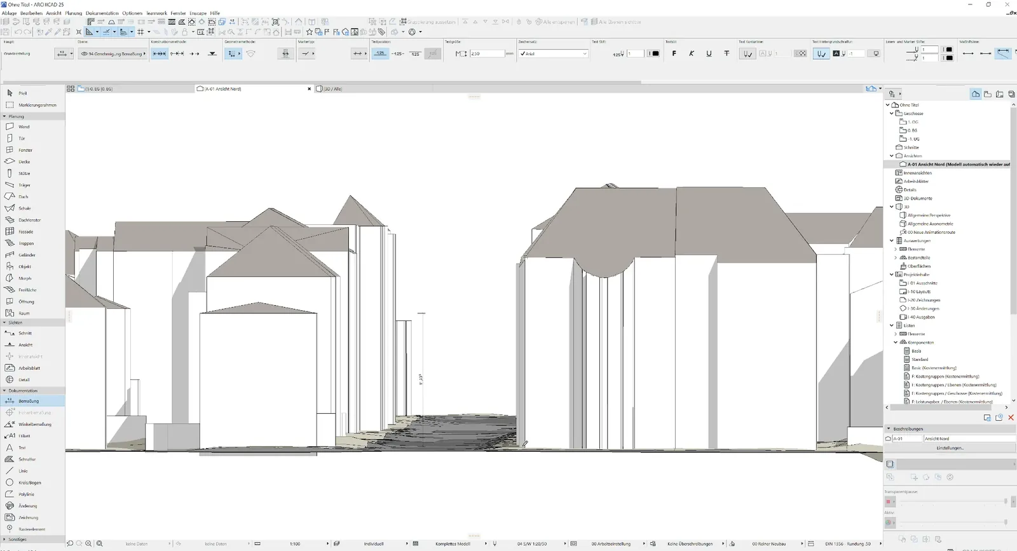1017x551 pixels.
Task: Expand the Bestandteile tree node
Action: [x=896, y=257]
